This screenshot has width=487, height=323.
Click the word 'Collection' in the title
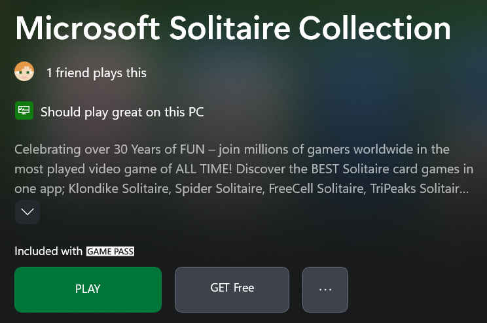click(375, 28)
